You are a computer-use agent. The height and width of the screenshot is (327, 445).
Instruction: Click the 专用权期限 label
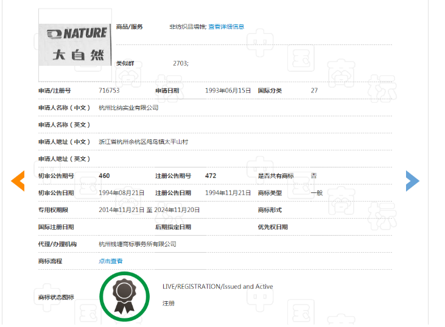[53, 209]
